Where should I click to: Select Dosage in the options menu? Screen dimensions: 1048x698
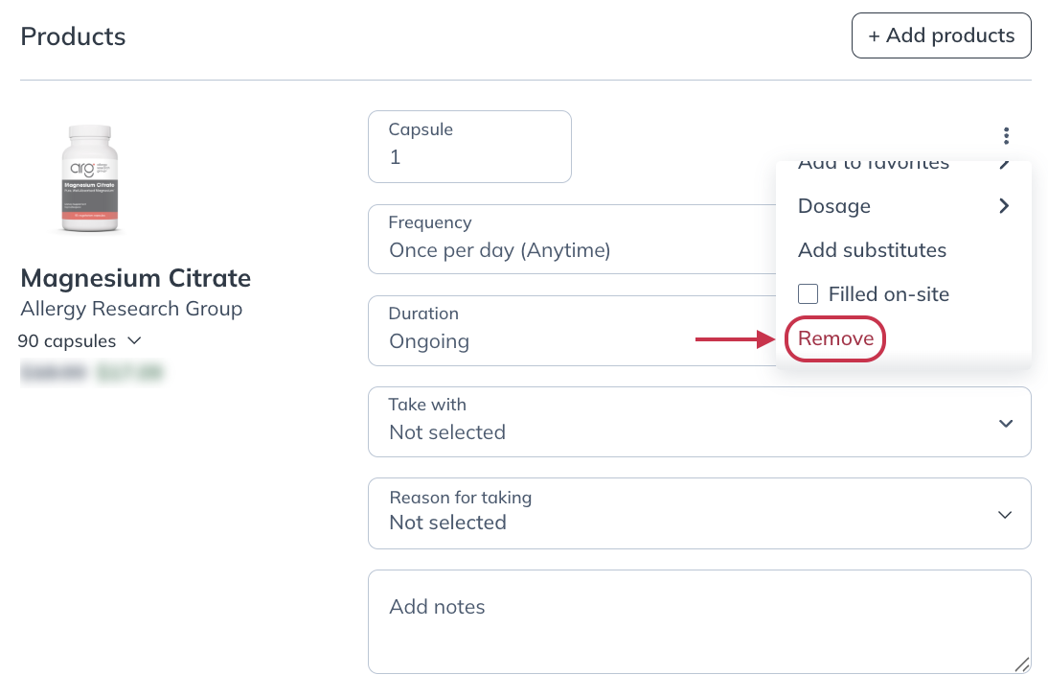point(833,205)
